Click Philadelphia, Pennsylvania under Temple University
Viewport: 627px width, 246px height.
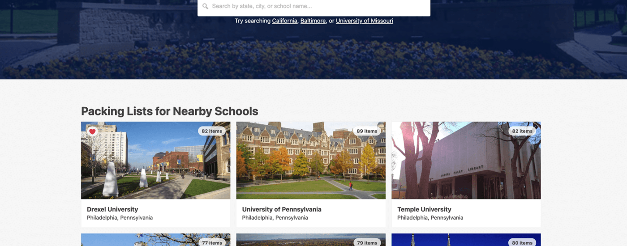pos(430,218)
